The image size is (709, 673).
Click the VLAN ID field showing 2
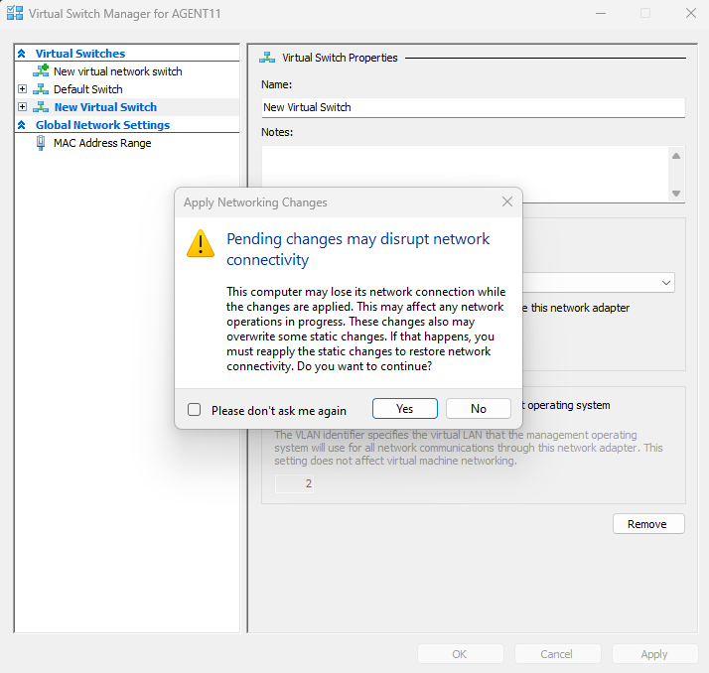[294, 484]
